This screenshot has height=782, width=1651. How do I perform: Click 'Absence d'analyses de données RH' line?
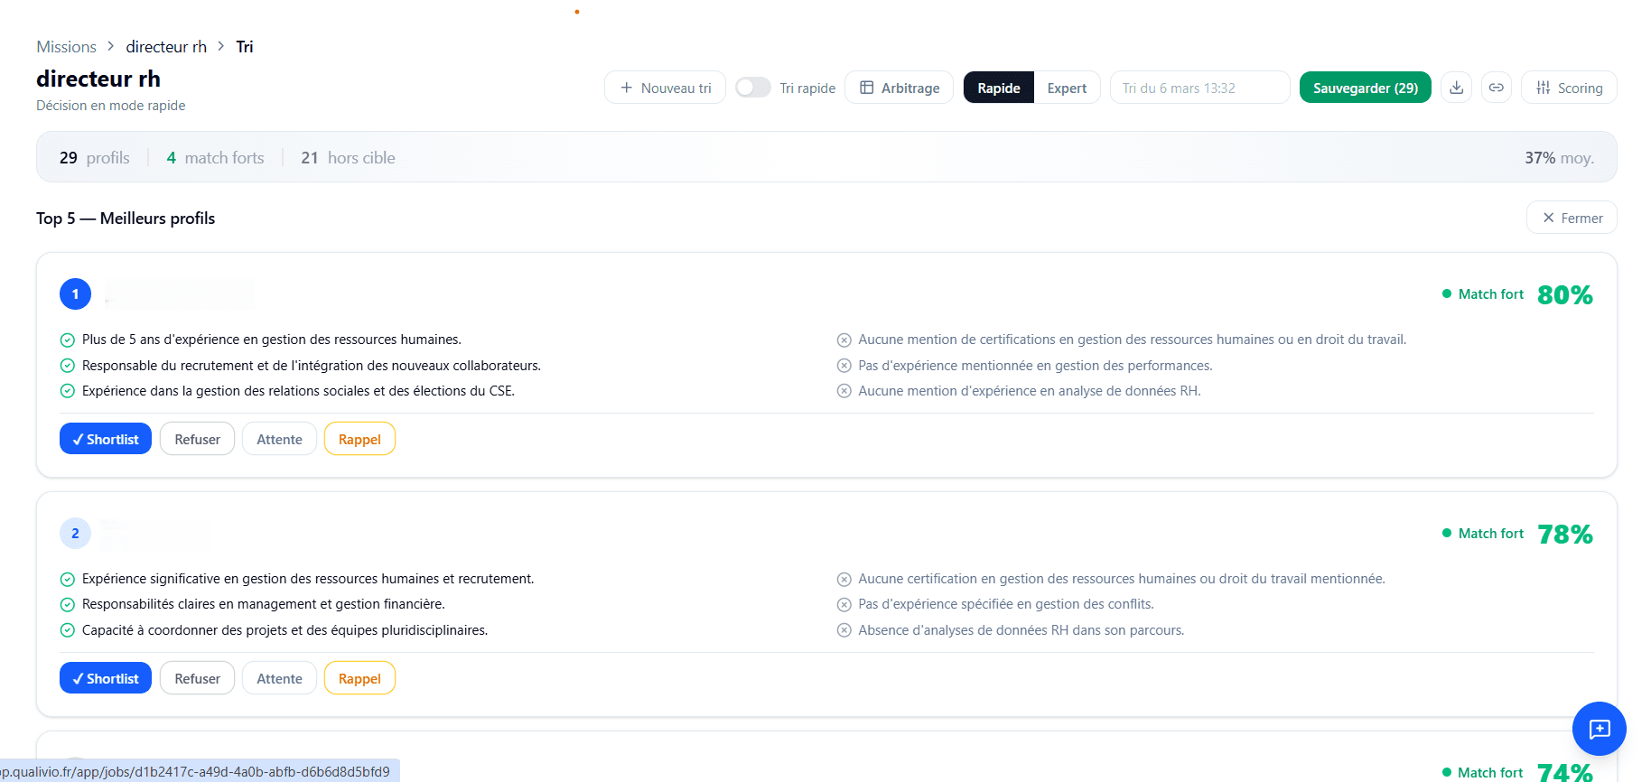[1021, 630]
